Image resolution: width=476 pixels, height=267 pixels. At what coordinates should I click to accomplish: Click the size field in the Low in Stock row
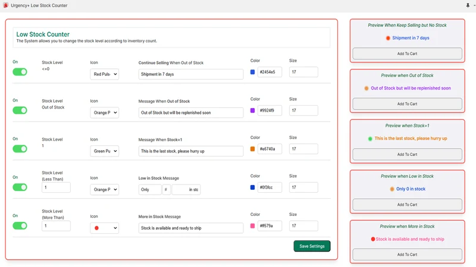tap(303, 187)
